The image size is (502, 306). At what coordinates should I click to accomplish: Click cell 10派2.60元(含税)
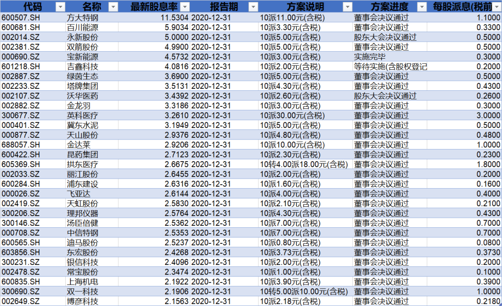pyautogui.click(x=305, y=96)
